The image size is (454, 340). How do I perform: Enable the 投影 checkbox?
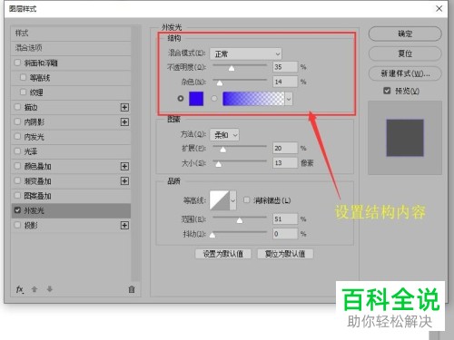click(x=17, y=225)
